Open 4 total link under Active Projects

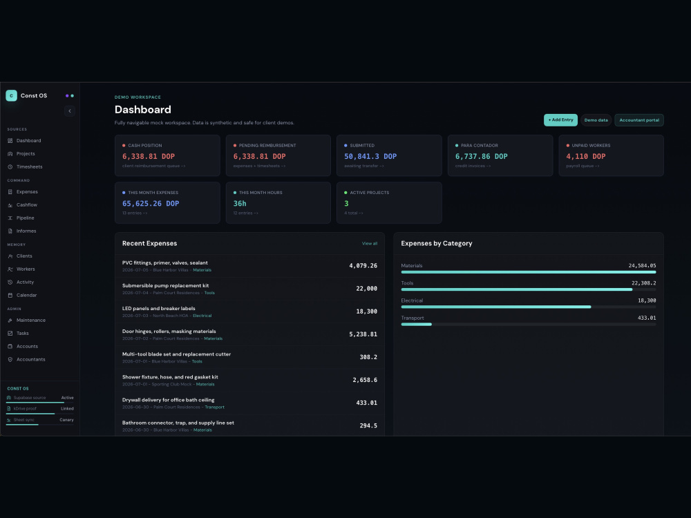point(354,213)
